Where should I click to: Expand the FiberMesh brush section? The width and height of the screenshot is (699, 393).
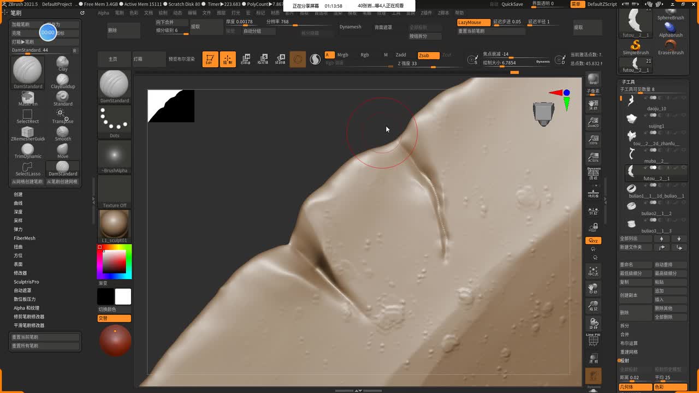pos(25,238)
